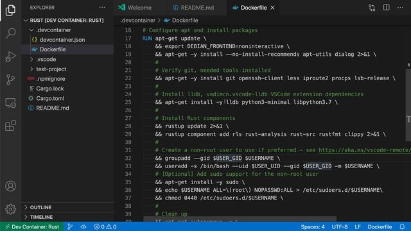
Task: Expand the TIMELINE section
Action: pyautogui.click(x=41, y=217)
